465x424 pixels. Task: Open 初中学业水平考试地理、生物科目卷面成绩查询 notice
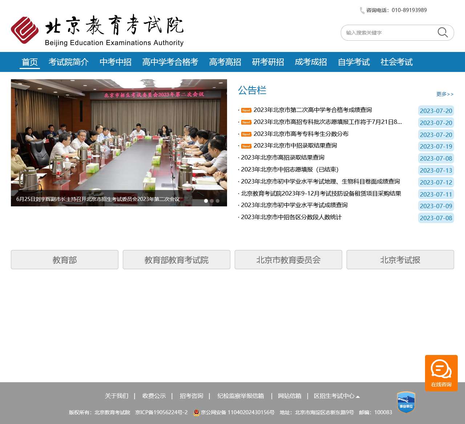[x=320, y=182]
